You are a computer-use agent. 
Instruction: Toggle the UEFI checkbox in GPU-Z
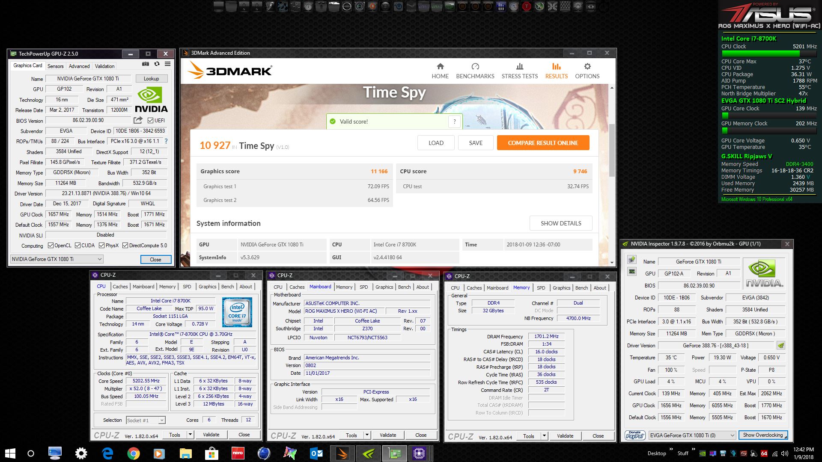click(151, 121)
